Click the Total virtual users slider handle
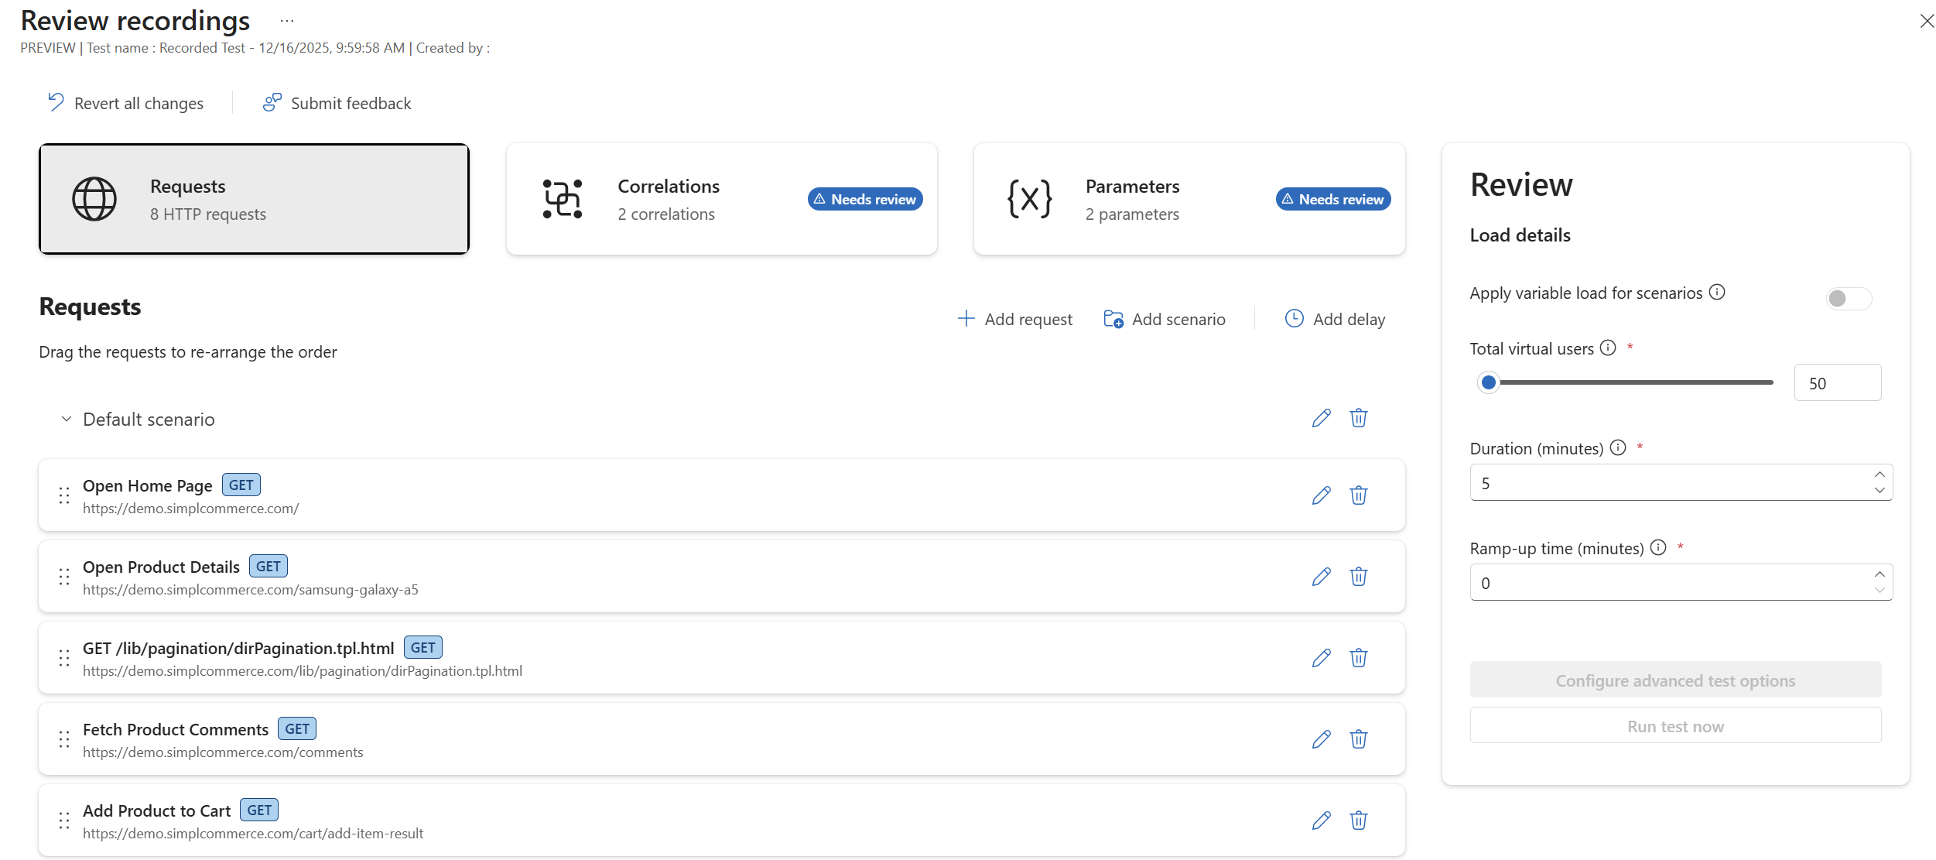 pos(1487,382)
